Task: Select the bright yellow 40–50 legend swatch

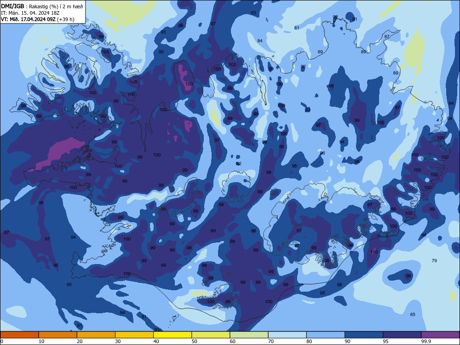Action: coord(172,335)
